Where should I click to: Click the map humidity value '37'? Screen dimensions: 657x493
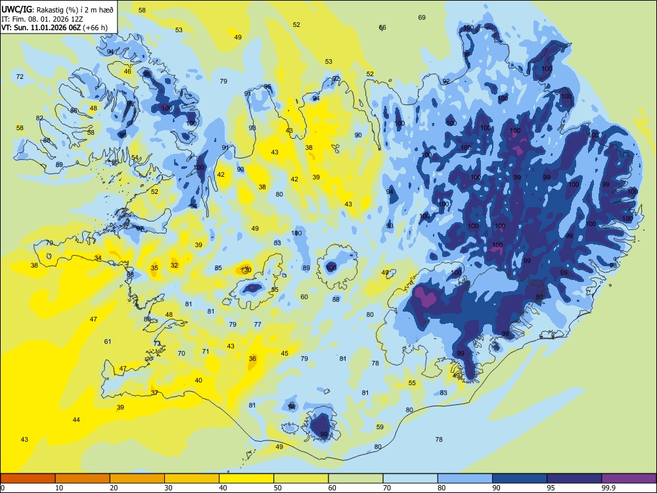(x=154, y=393)
